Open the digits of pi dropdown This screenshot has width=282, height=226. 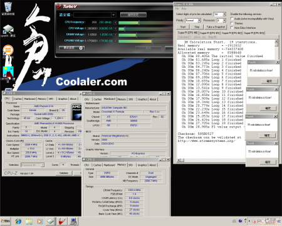[x=224, y=14]
